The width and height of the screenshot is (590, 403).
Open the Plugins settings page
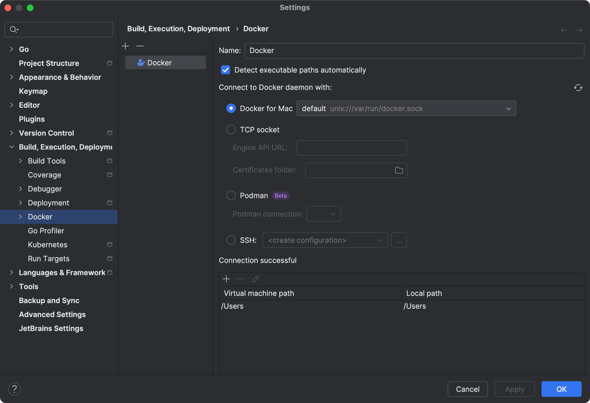[x=32, y=119]
